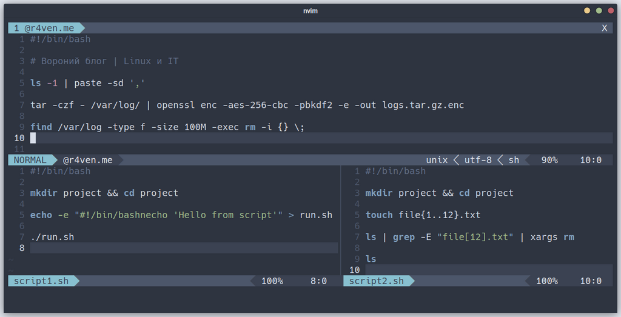Click 'logs.tar.gz.enc' output filename
621x317 pixels.
pyautogui.click(x=423, y=105)
